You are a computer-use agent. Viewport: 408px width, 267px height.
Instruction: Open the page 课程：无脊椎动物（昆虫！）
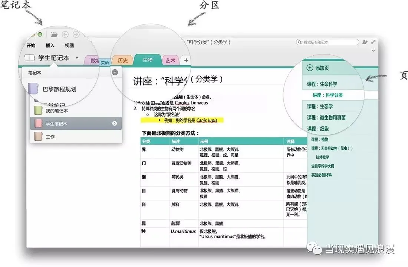tap(332, 148)
